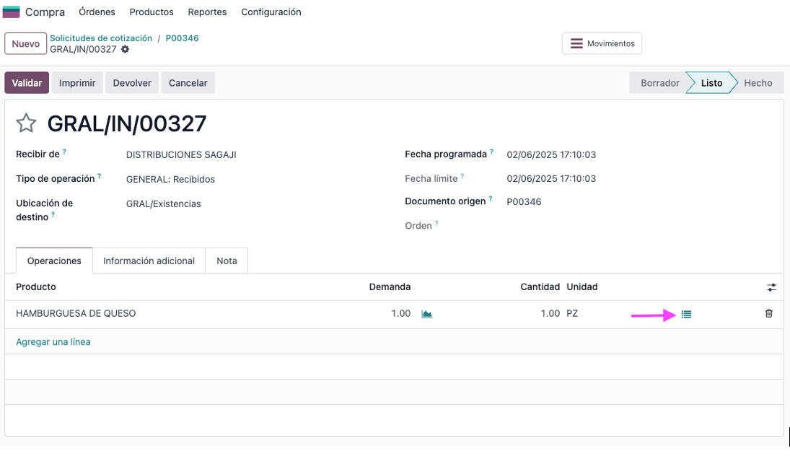The width and height of the screenshot is (790, 459).
Task: Show help tooltip for Documento origen
Action: pyautogui.click(x=490, y=198)
